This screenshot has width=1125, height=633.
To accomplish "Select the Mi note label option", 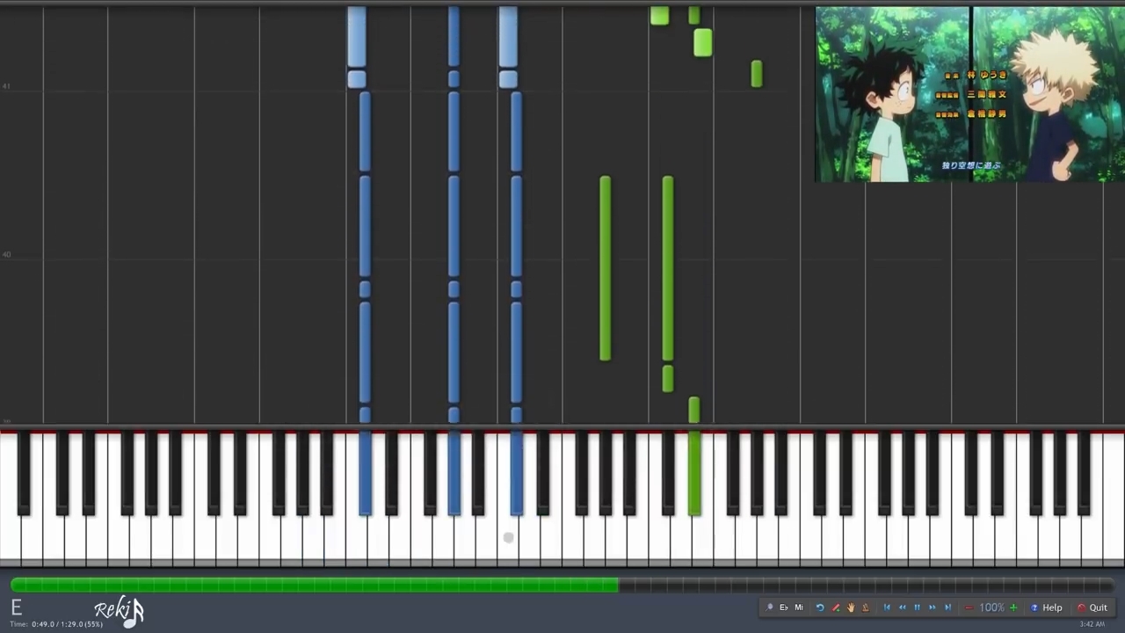I will (799, 608).
